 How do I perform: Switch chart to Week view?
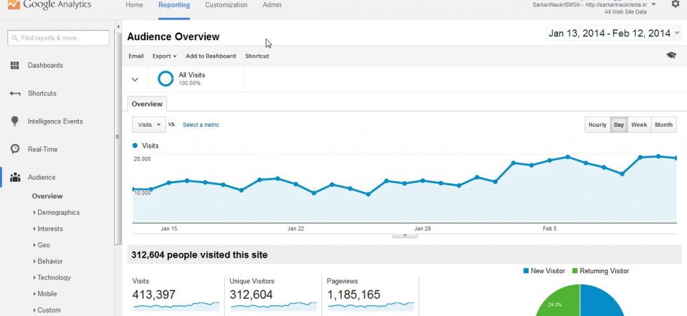pyautogui.click(x=639, y=125)
